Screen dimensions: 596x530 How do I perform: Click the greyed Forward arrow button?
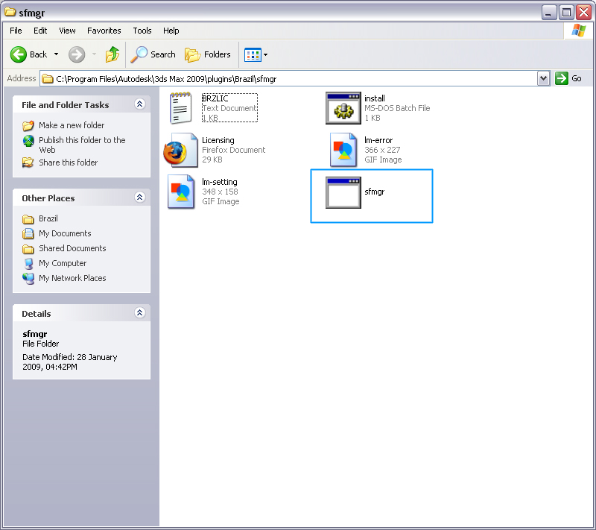coord(77,54)
